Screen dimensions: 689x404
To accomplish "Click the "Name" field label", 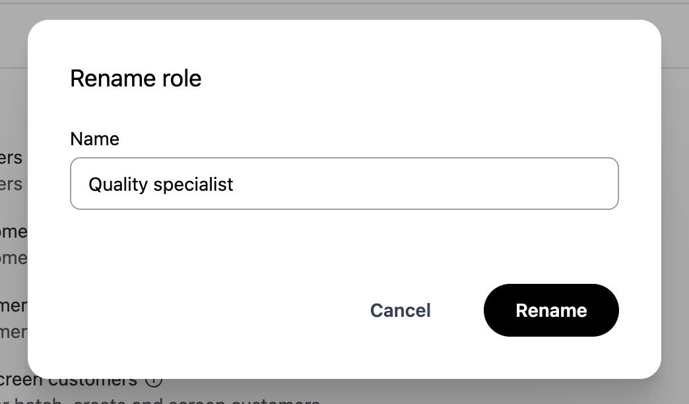I will pyautogui.click(x=94, y=139).
